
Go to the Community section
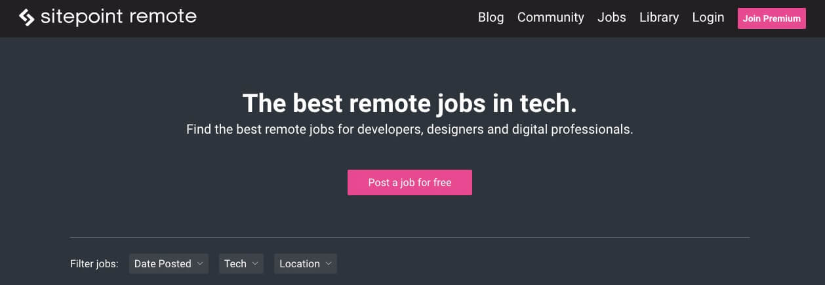550,18
